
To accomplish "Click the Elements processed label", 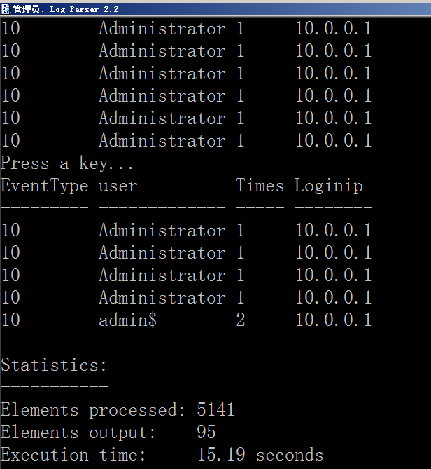I will pos(93,409).
